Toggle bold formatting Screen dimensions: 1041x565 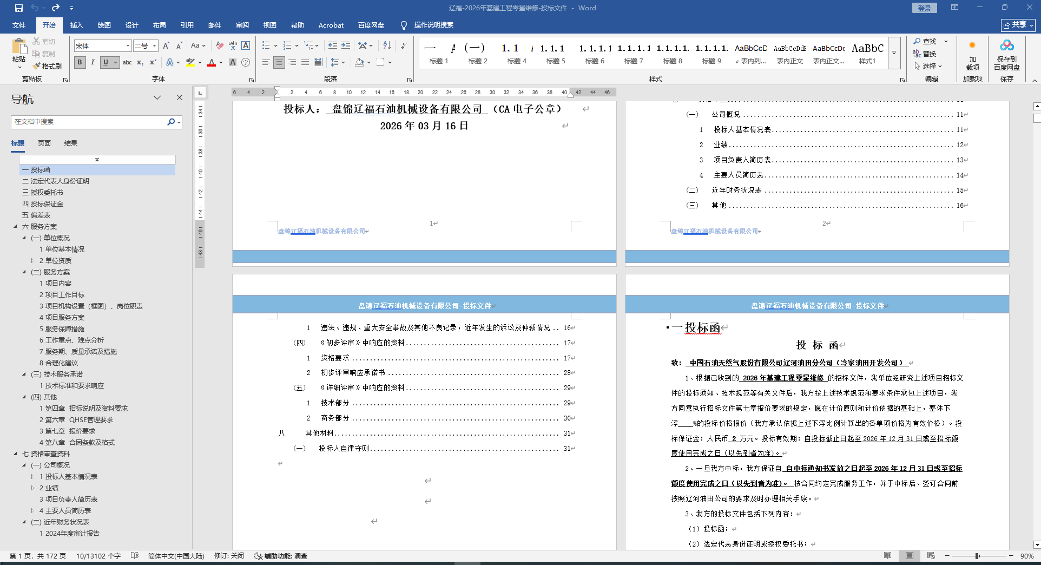click(x=80, y=63)
